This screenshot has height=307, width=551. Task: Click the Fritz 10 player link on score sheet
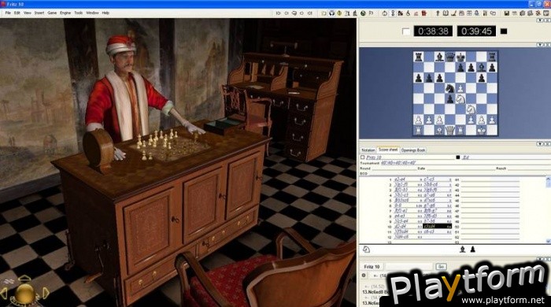point(374,157)
